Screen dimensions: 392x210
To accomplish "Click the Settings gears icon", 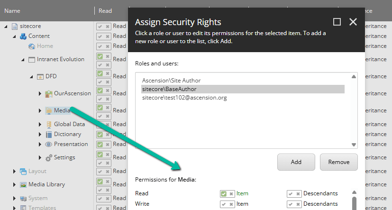I will point(49,158).
